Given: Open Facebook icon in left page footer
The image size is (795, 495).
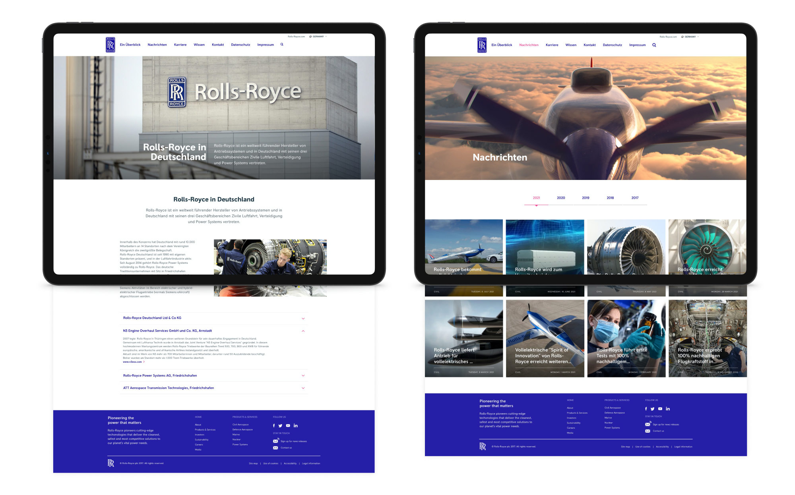Looking at the screenshot, I should (274, 425).
